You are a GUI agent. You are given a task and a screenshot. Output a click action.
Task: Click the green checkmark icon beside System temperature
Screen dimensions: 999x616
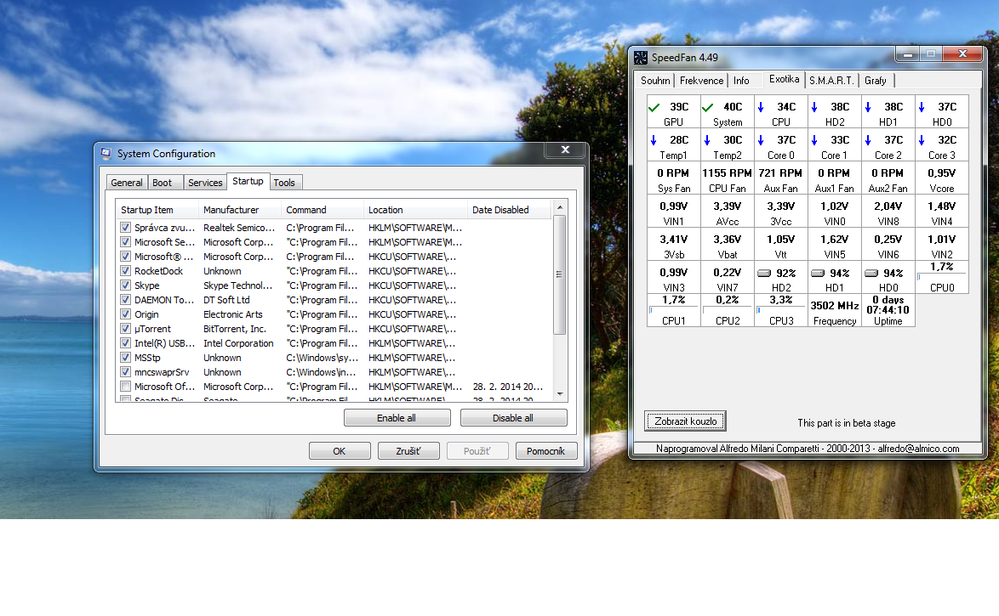(x=707, y=107)
